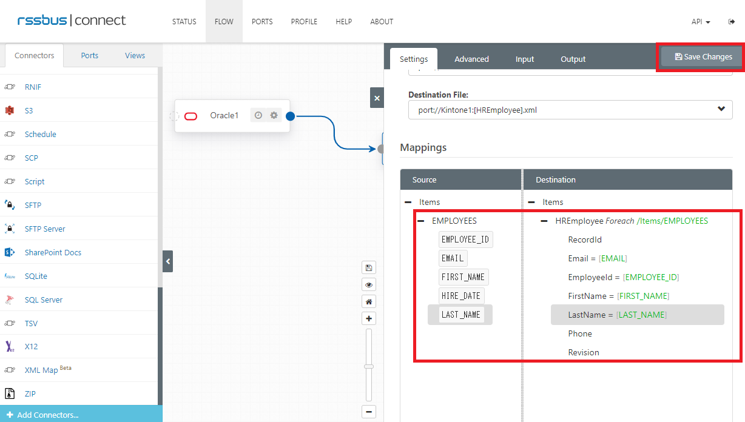Viewport: 745px width, 422px height.
Task: Zoom in with the plus icon on canvas
Action: pos(368,318)
